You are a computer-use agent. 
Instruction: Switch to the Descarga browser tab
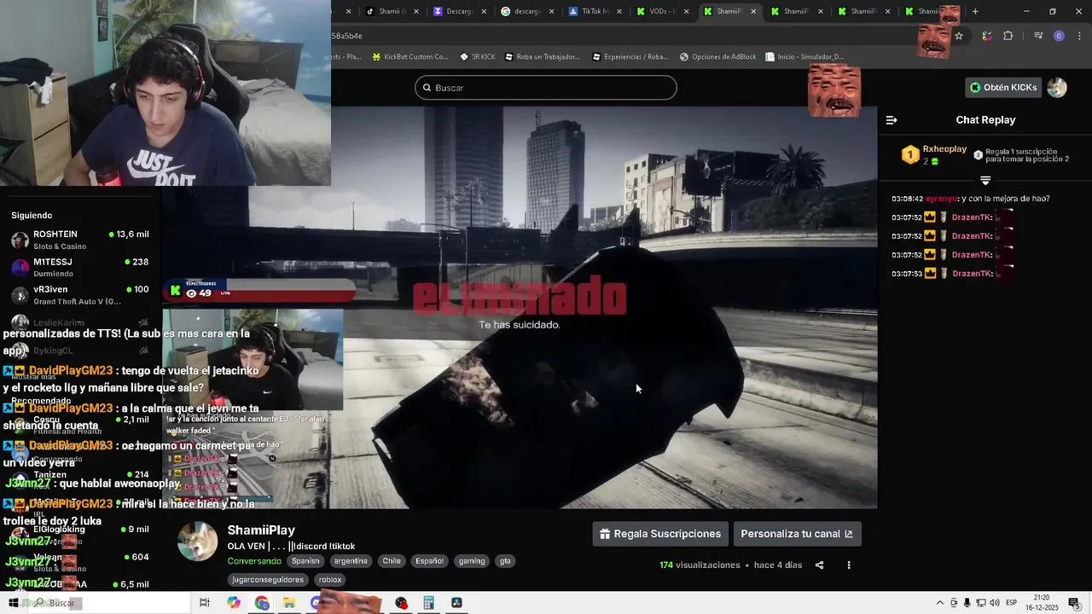pyautogui.click(x=458, y=11)
